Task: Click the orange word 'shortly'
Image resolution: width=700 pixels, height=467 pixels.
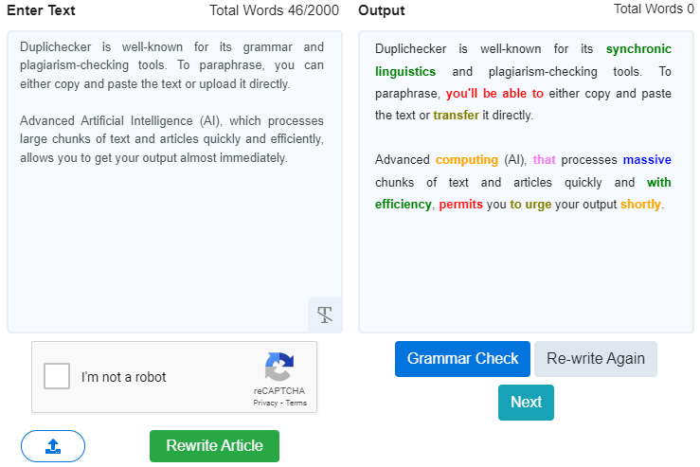Action: pos(641,204)
